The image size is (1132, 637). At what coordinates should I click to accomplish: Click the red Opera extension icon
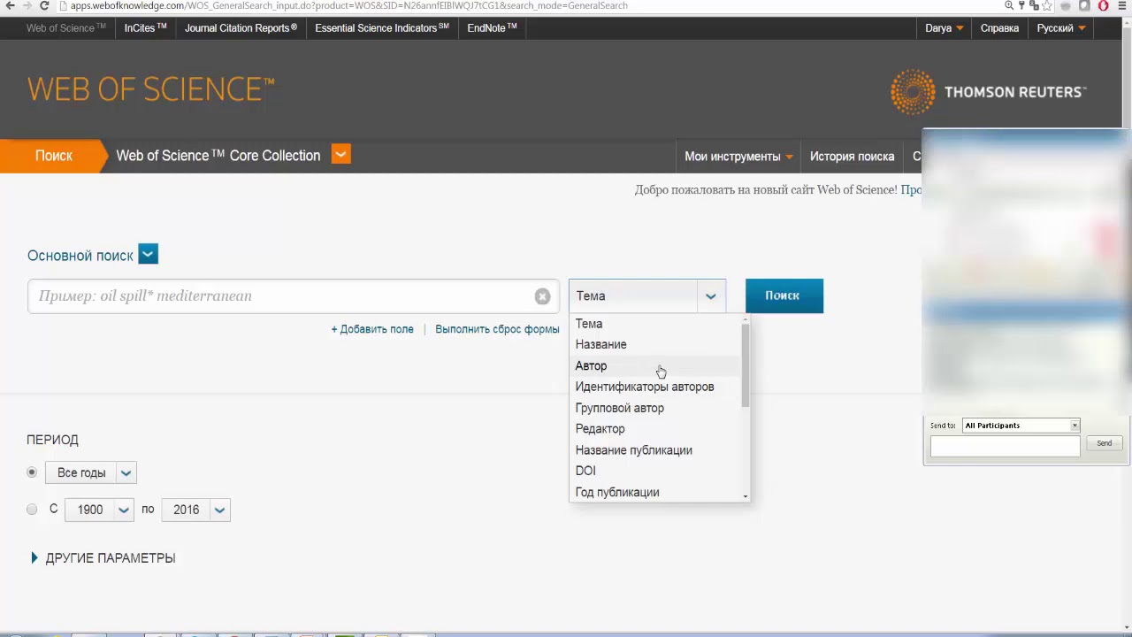pyautogui.click(x=1103, y=5)
